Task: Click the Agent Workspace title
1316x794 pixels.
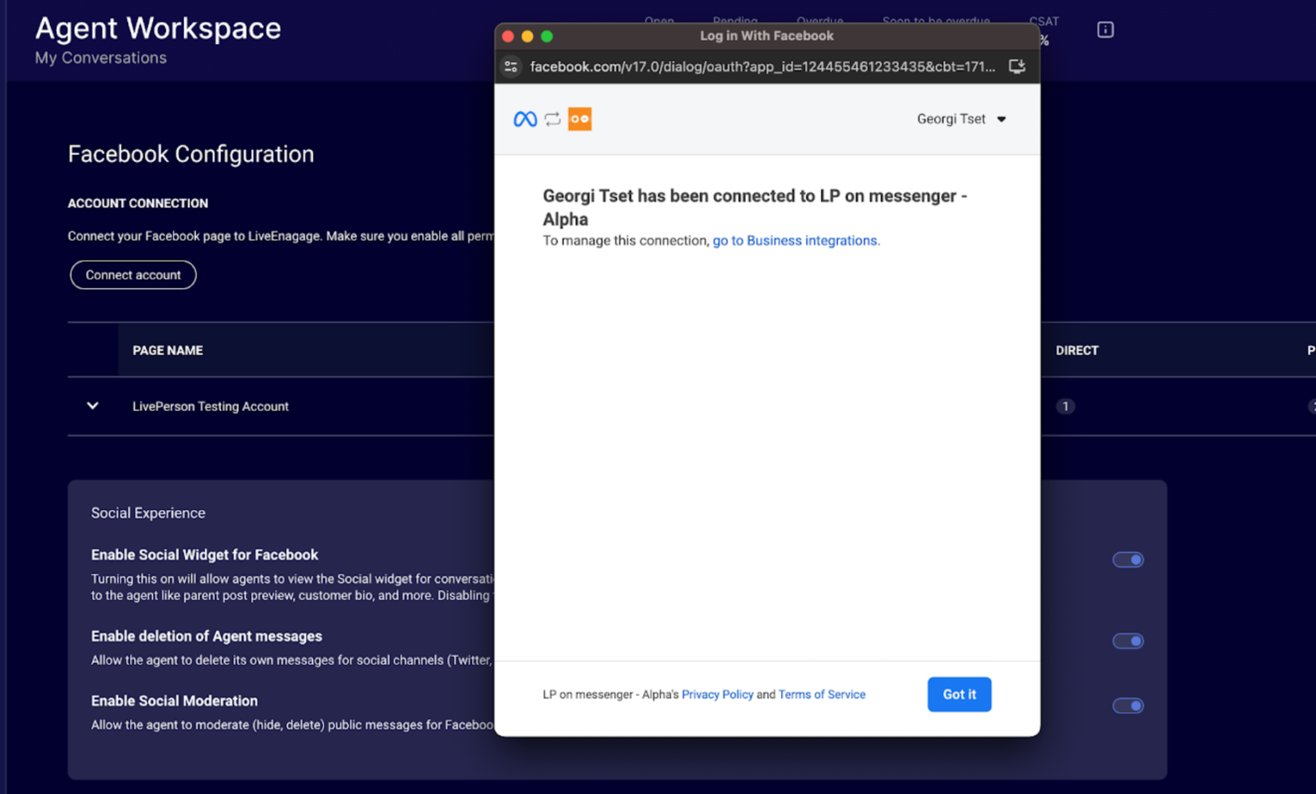Action: (x=158, y=28)
